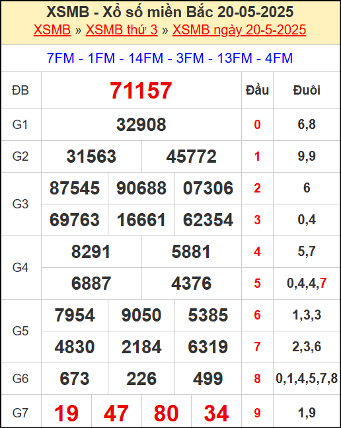
Task: Click G3 number 87545
Action: pos(75,189)
